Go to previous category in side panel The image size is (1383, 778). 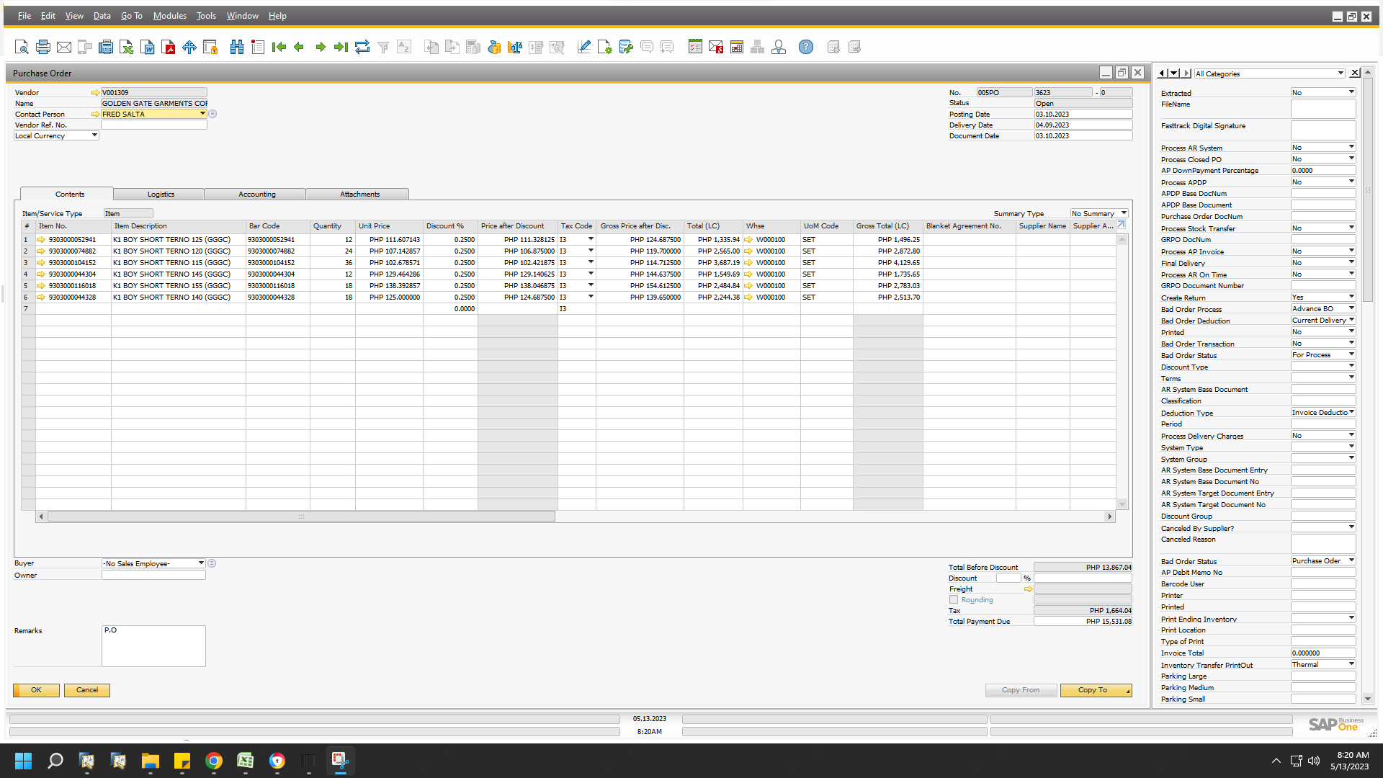point(1162,73)
